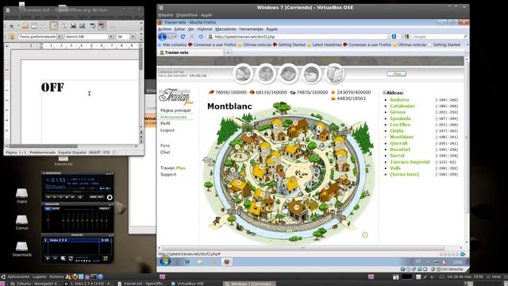
Task: Click the Save icon in Writer toolbar
Action: [x=34, y=25]
